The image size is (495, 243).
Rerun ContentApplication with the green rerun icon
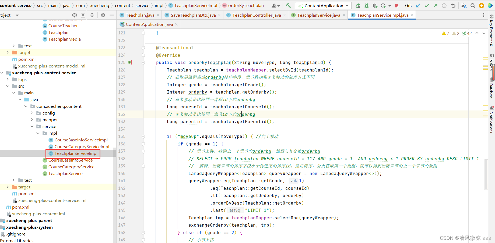click(358, 6)
